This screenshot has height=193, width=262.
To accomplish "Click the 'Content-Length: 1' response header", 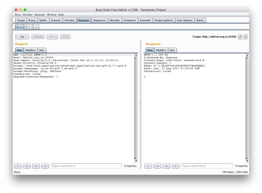I will pyautogui.click(x=157, y=63).
